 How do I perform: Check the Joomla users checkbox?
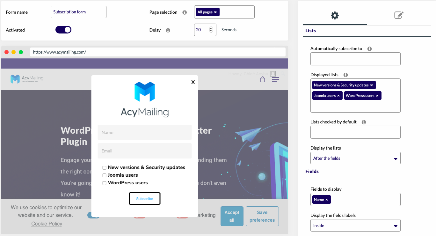point(104,175)
